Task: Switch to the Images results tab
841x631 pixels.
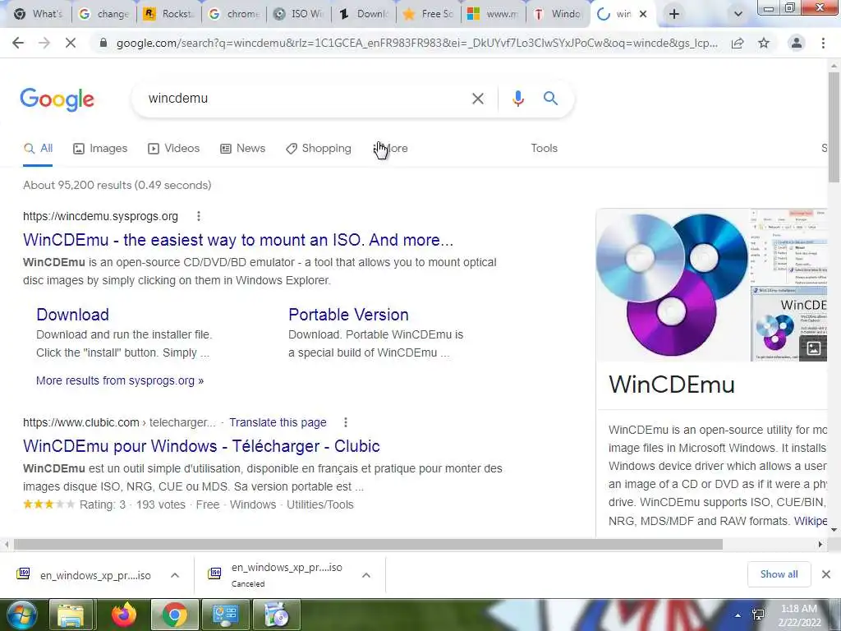Action: pos(100,148)
